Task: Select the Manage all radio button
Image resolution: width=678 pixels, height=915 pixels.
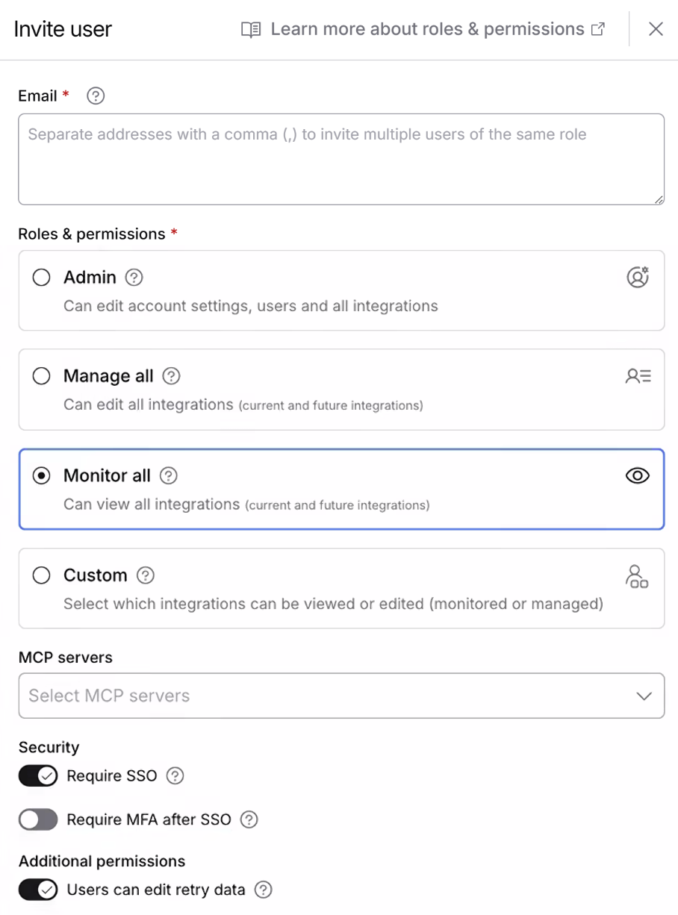Action: [x=42, y=376]
